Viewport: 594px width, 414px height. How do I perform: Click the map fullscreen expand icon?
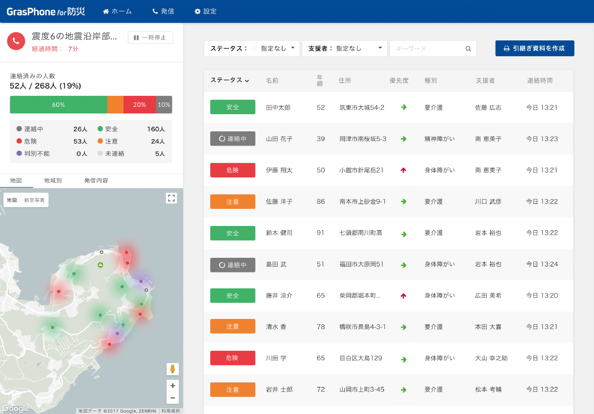tap(171, 198)
